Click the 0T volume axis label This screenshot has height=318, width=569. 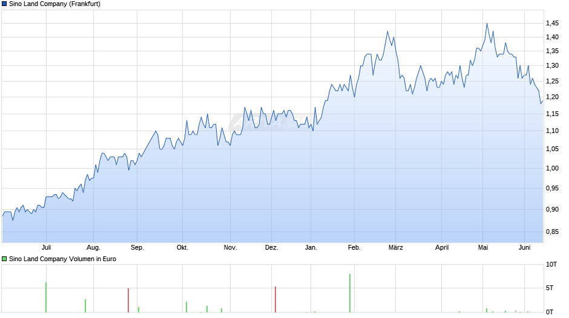click(550, 312)
